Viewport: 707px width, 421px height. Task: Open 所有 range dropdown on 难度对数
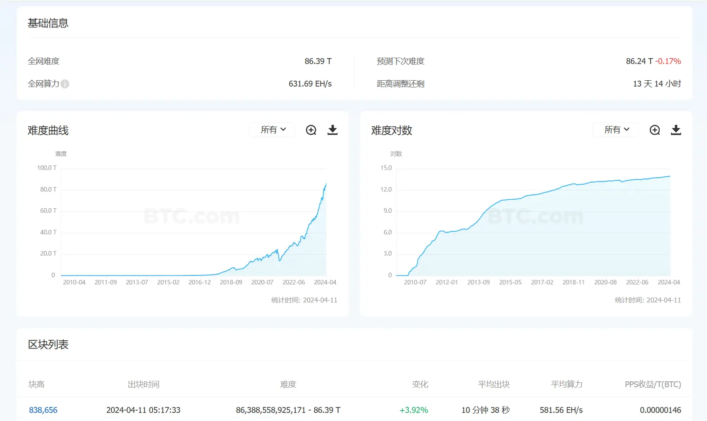click(616, 130)
